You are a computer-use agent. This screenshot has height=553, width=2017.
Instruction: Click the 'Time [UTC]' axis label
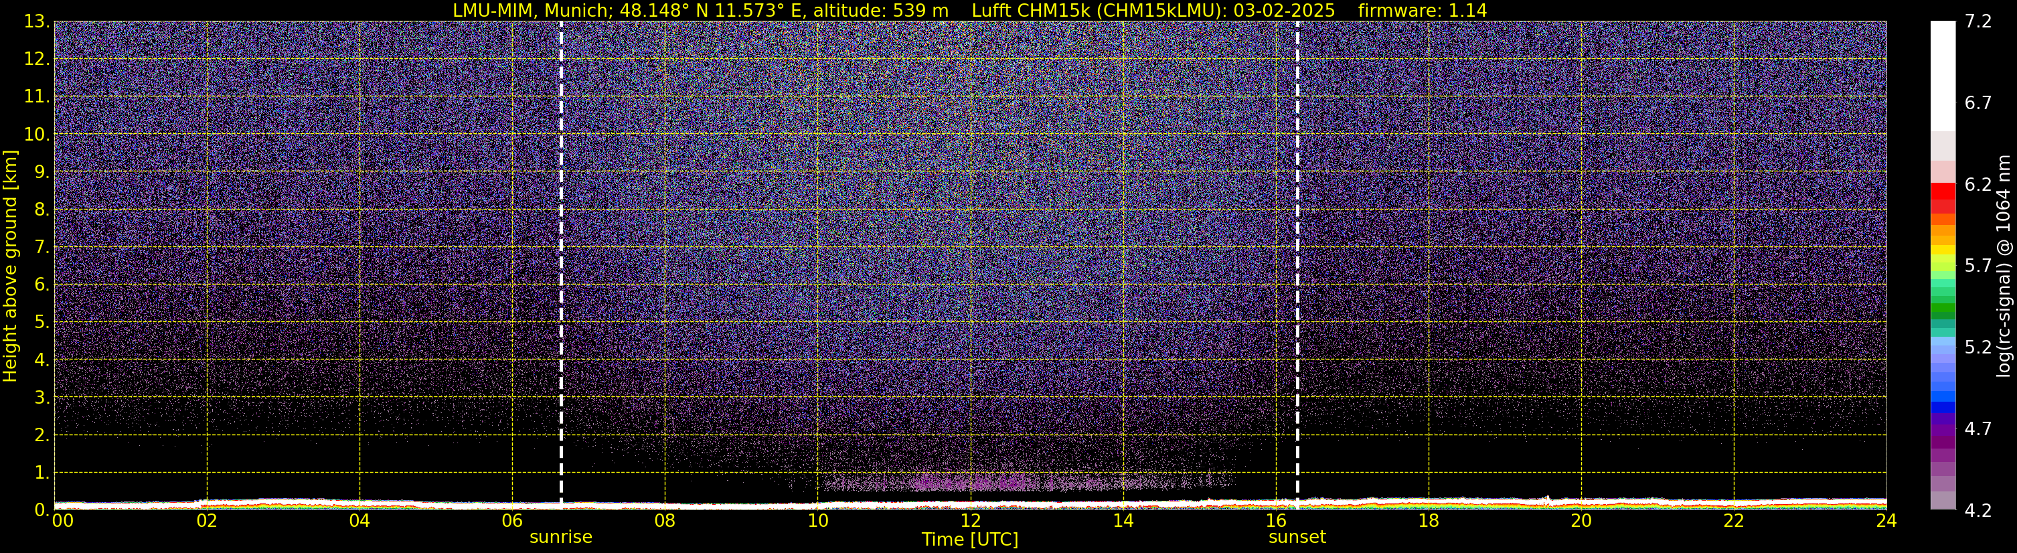click(970, 540)
